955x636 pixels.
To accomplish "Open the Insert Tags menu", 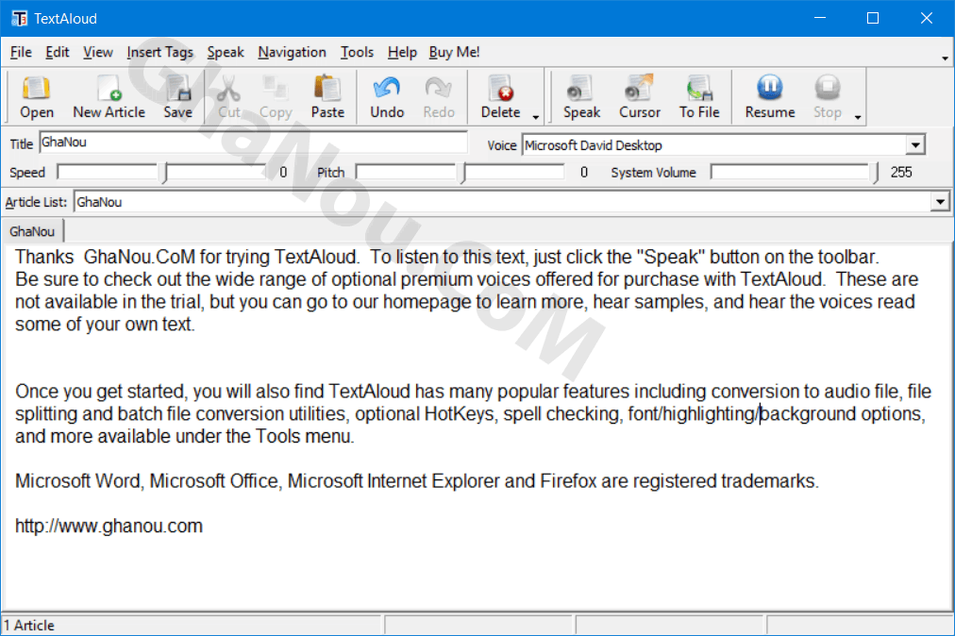I will 159,53.
